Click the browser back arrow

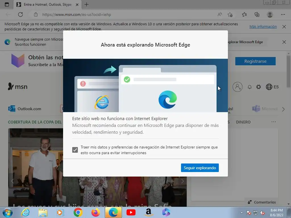tap(8, 14)
